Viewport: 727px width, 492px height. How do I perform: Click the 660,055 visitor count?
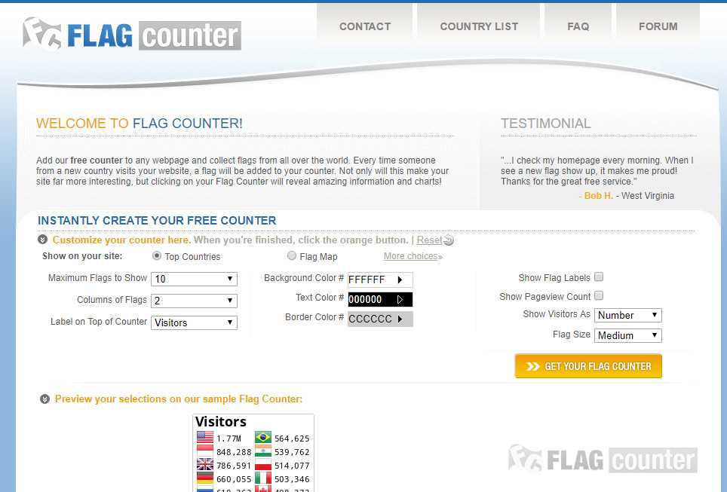pyautogui.click(x=234, y=479)
